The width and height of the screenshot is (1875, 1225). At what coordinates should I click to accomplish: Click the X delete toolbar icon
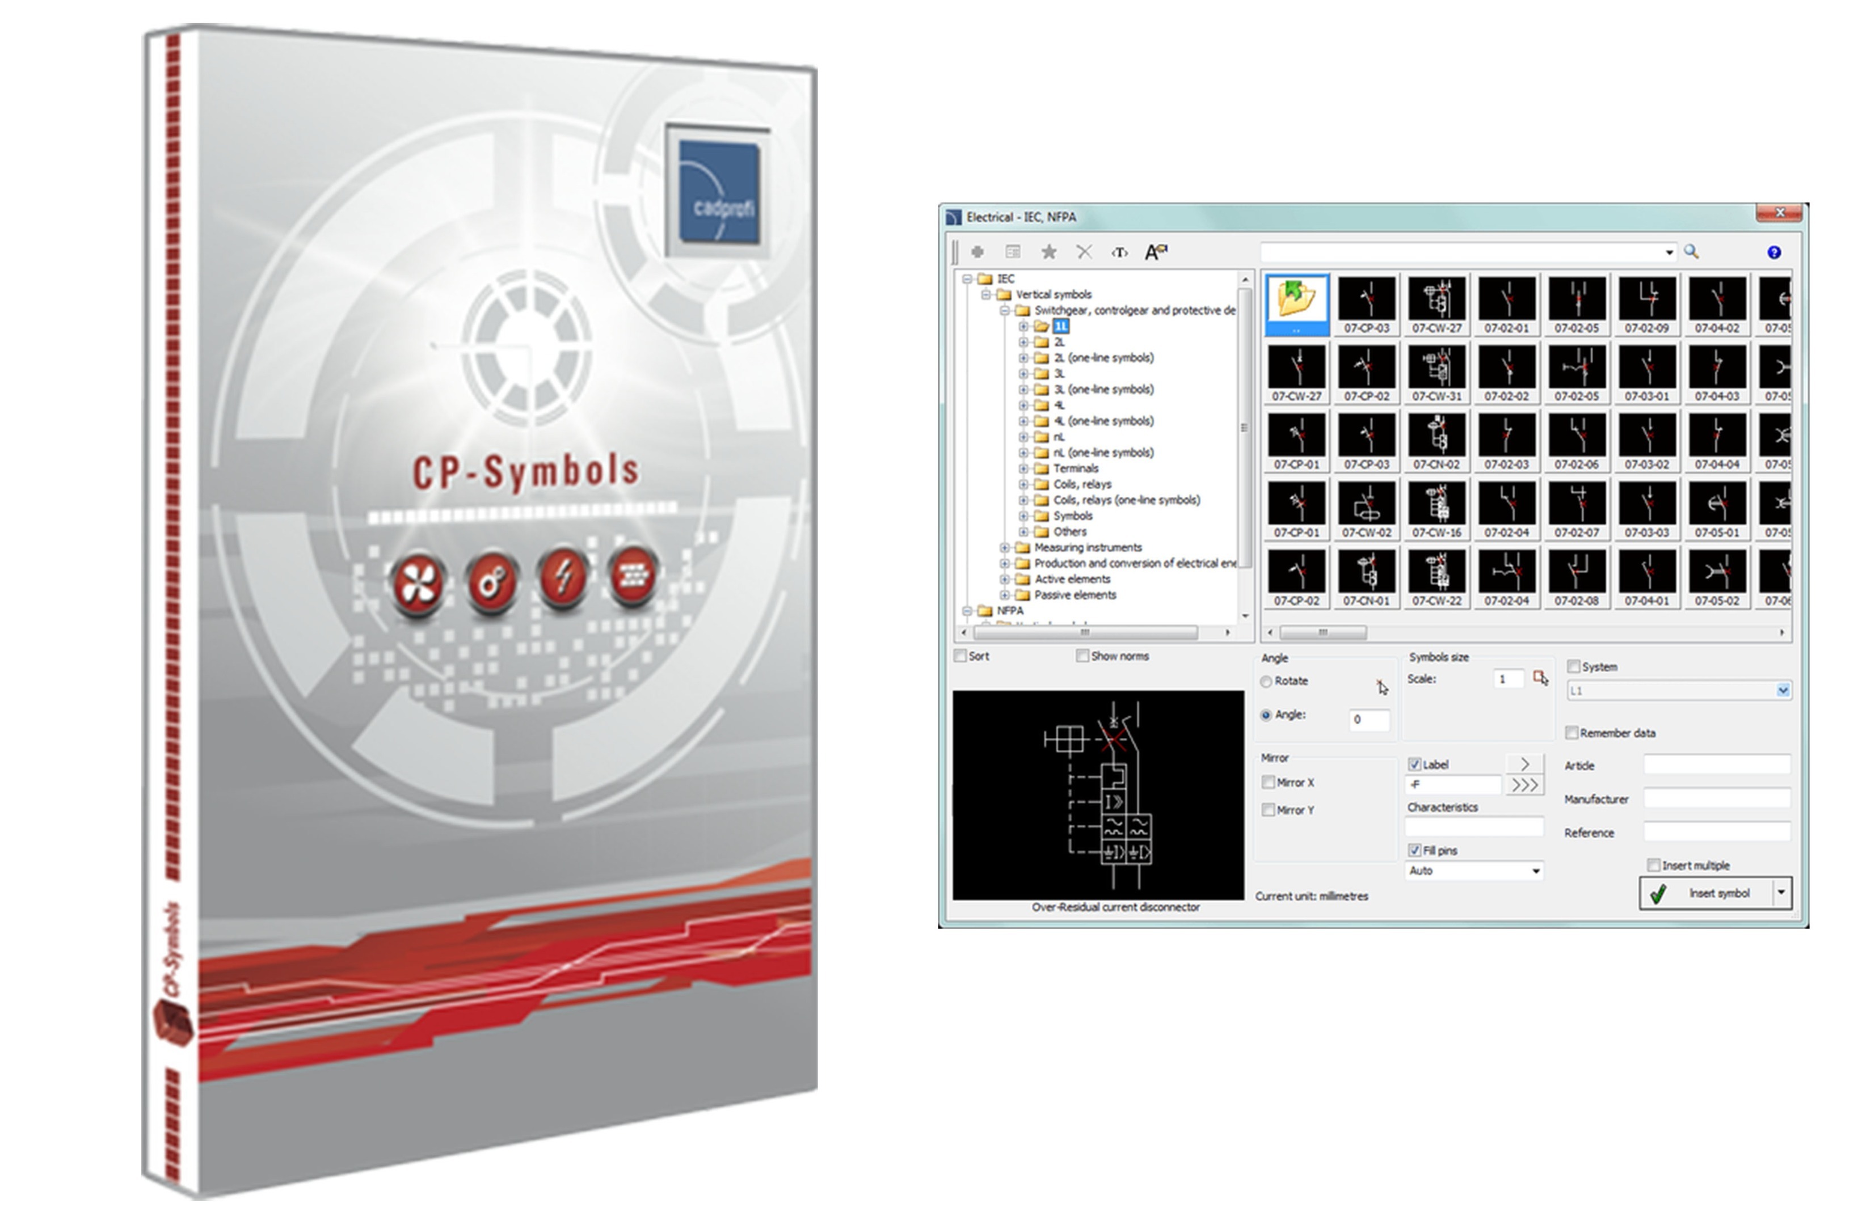coord(1084,252)
